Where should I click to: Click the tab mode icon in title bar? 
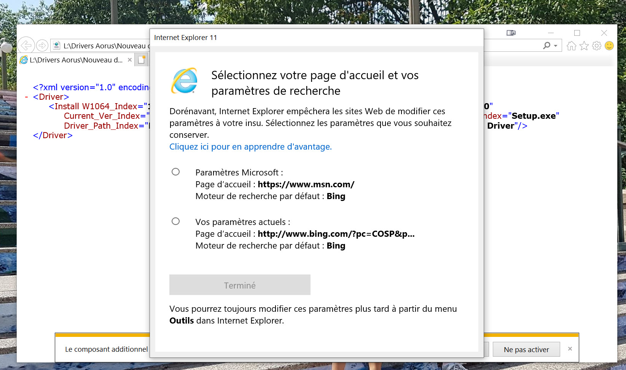511,33
